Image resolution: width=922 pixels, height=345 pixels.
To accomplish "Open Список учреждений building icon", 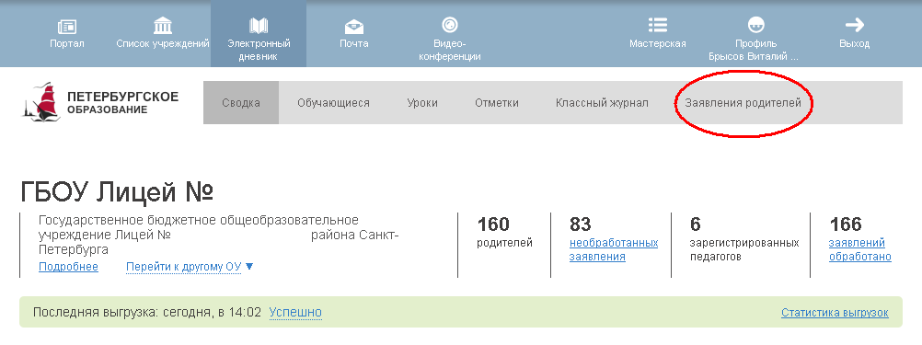I will (x=163, y=26).
